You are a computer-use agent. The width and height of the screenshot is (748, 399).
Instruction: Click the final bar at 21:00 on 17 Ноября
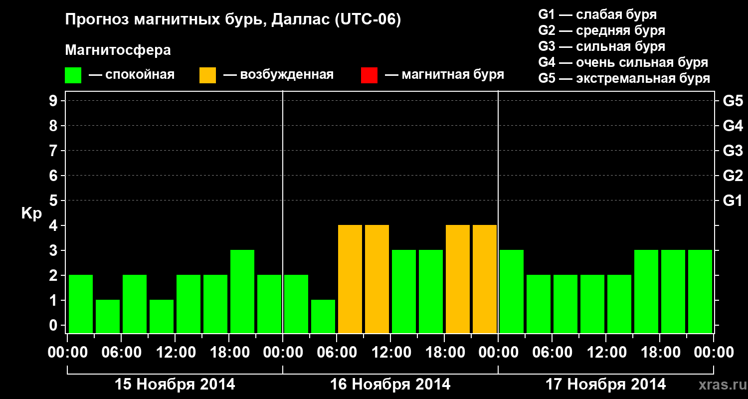tap(700, 291)
